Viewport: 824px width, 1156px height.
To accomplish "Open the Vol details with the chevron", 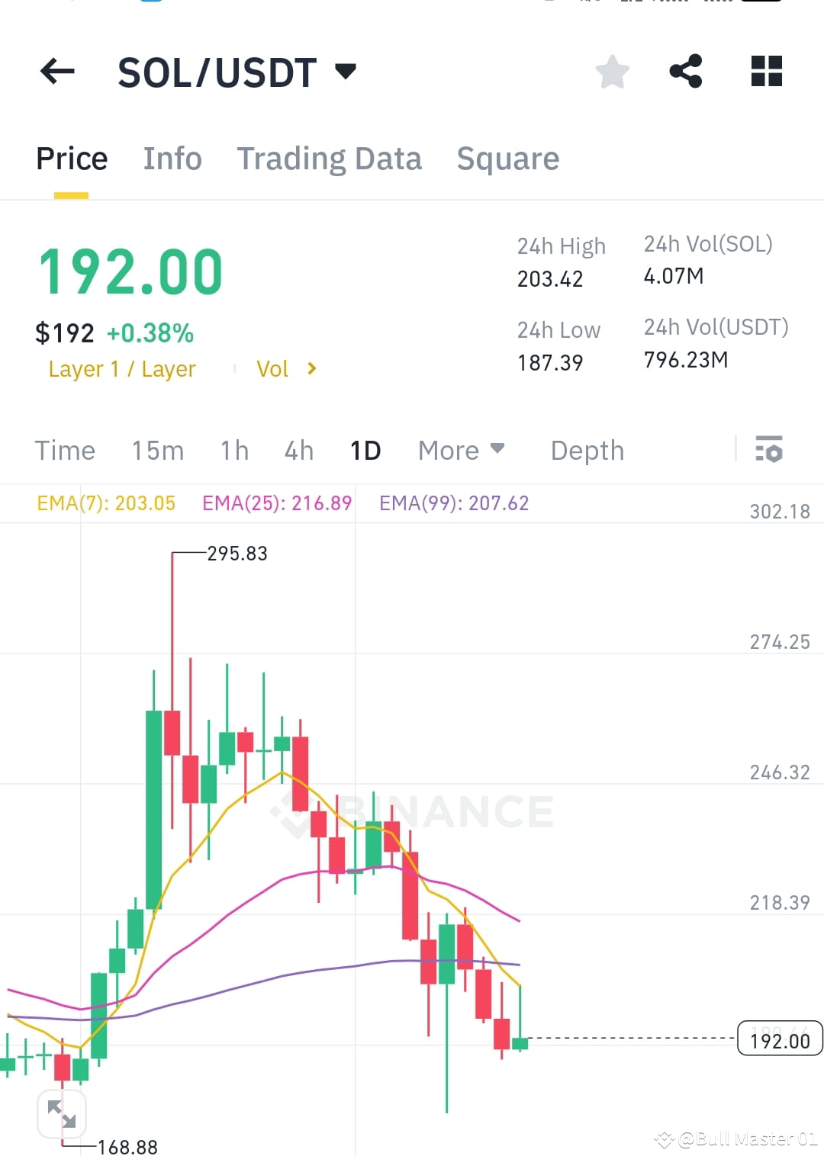I will click(x=286, y=369).
